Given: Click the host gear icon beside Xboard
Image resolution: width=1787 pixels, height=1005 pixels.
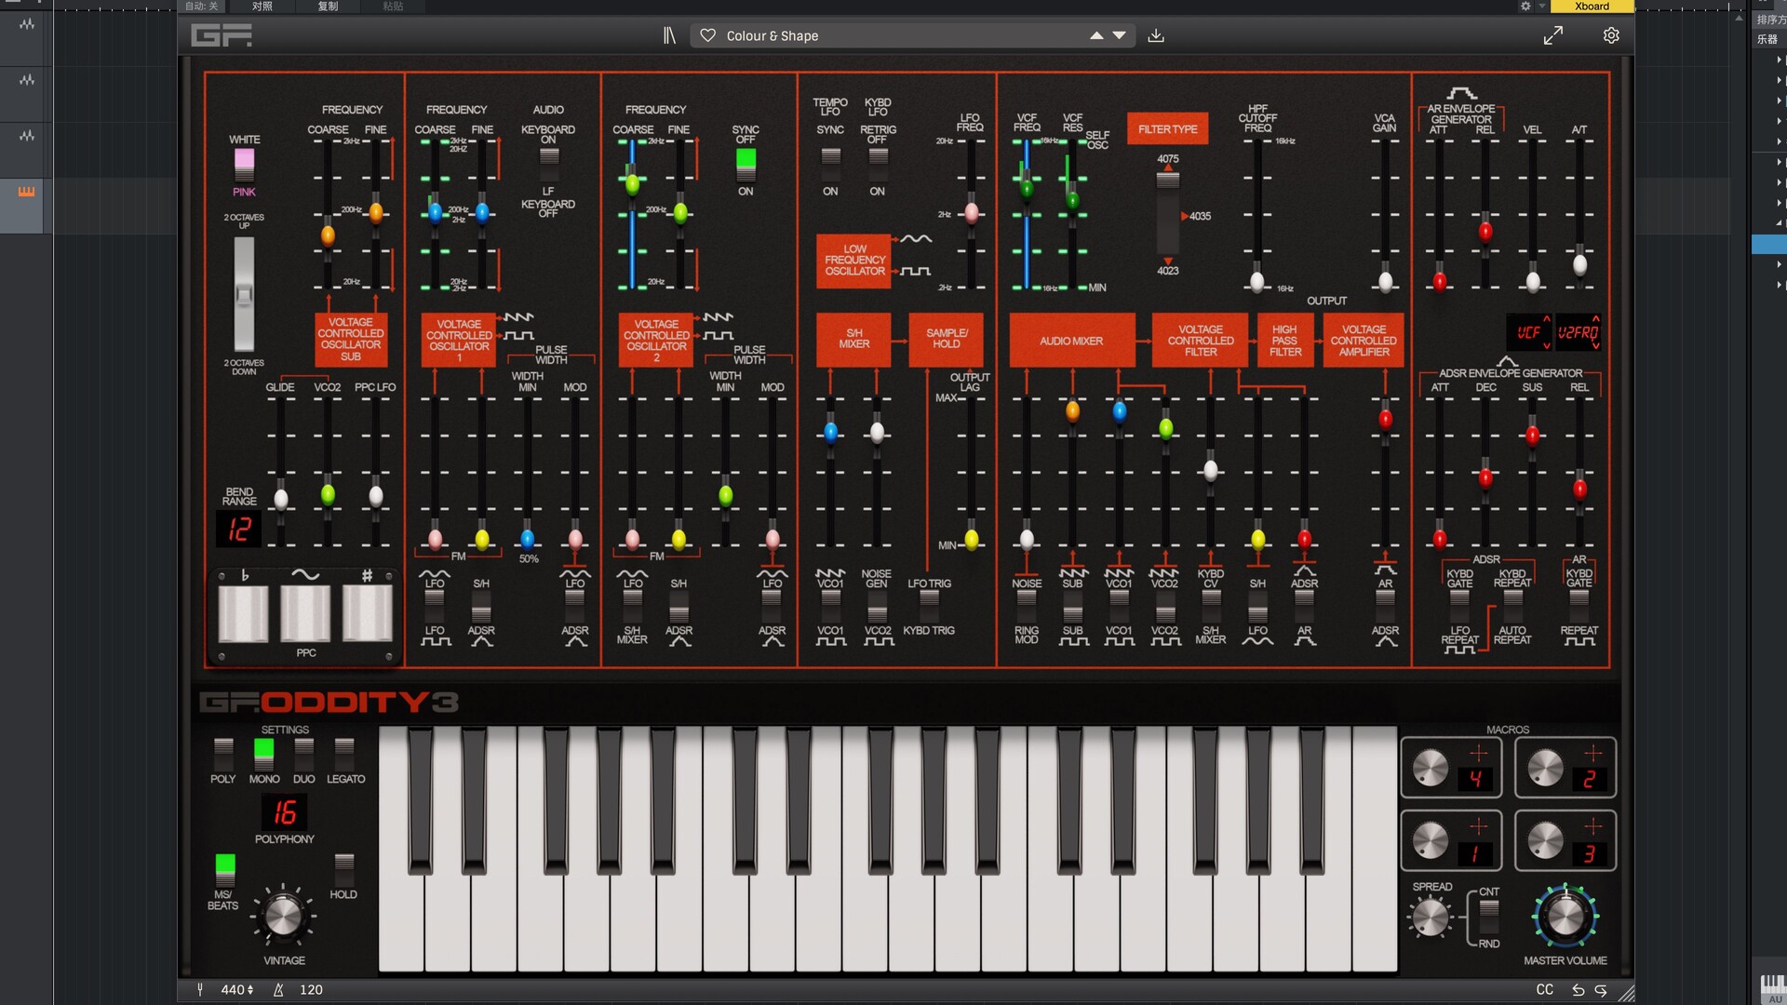Looking at the screenshot, I should [1525, 7].
